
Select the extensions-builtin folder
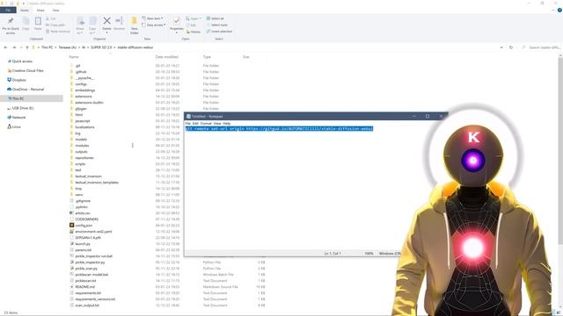coord(89,103)
